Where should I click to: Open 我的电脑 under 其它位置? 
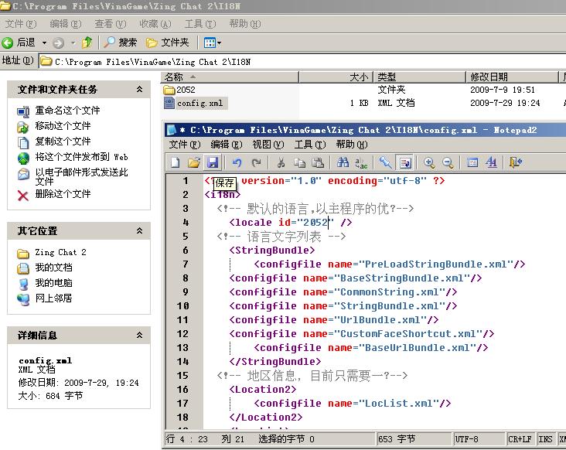54,282
